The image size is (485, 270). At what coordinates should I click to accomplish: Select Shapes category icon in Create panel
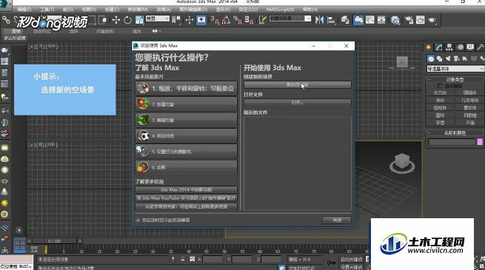[x=439, y=58]
